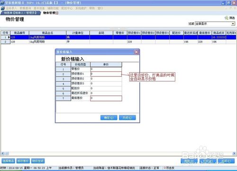Click the left arrow of the horizontal scrollbar
237x171 pixels.
3,153
